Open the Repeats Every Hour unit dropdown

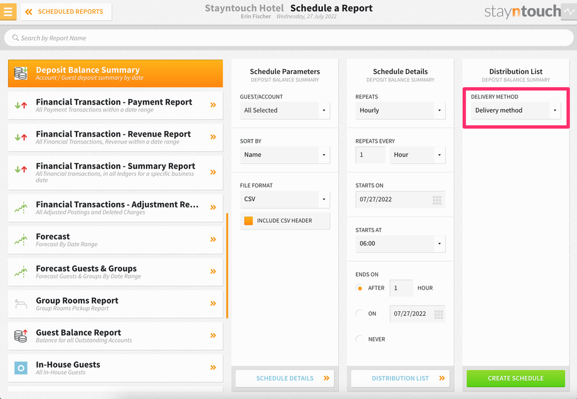[x=418, y=155]
